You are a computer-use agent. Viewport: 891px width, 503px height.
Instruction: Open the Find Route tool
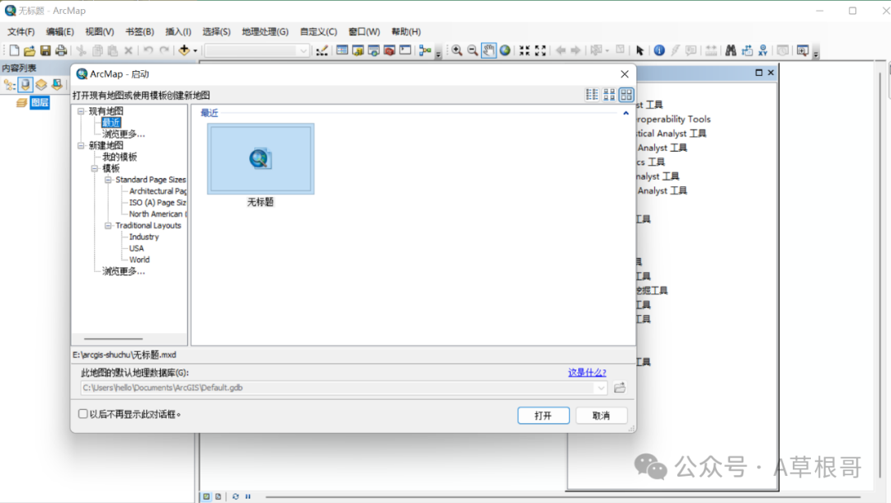pyautogui.click(x=747, y=50)
